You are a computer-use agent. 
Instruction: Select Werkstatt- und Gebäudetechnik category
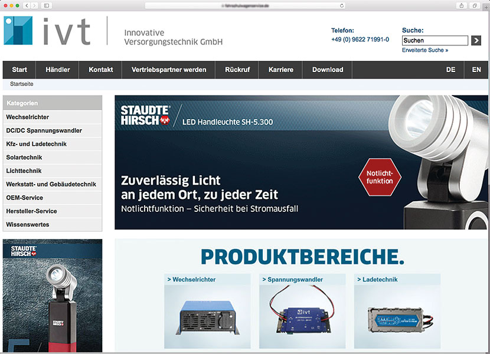(x=53, y=184)
